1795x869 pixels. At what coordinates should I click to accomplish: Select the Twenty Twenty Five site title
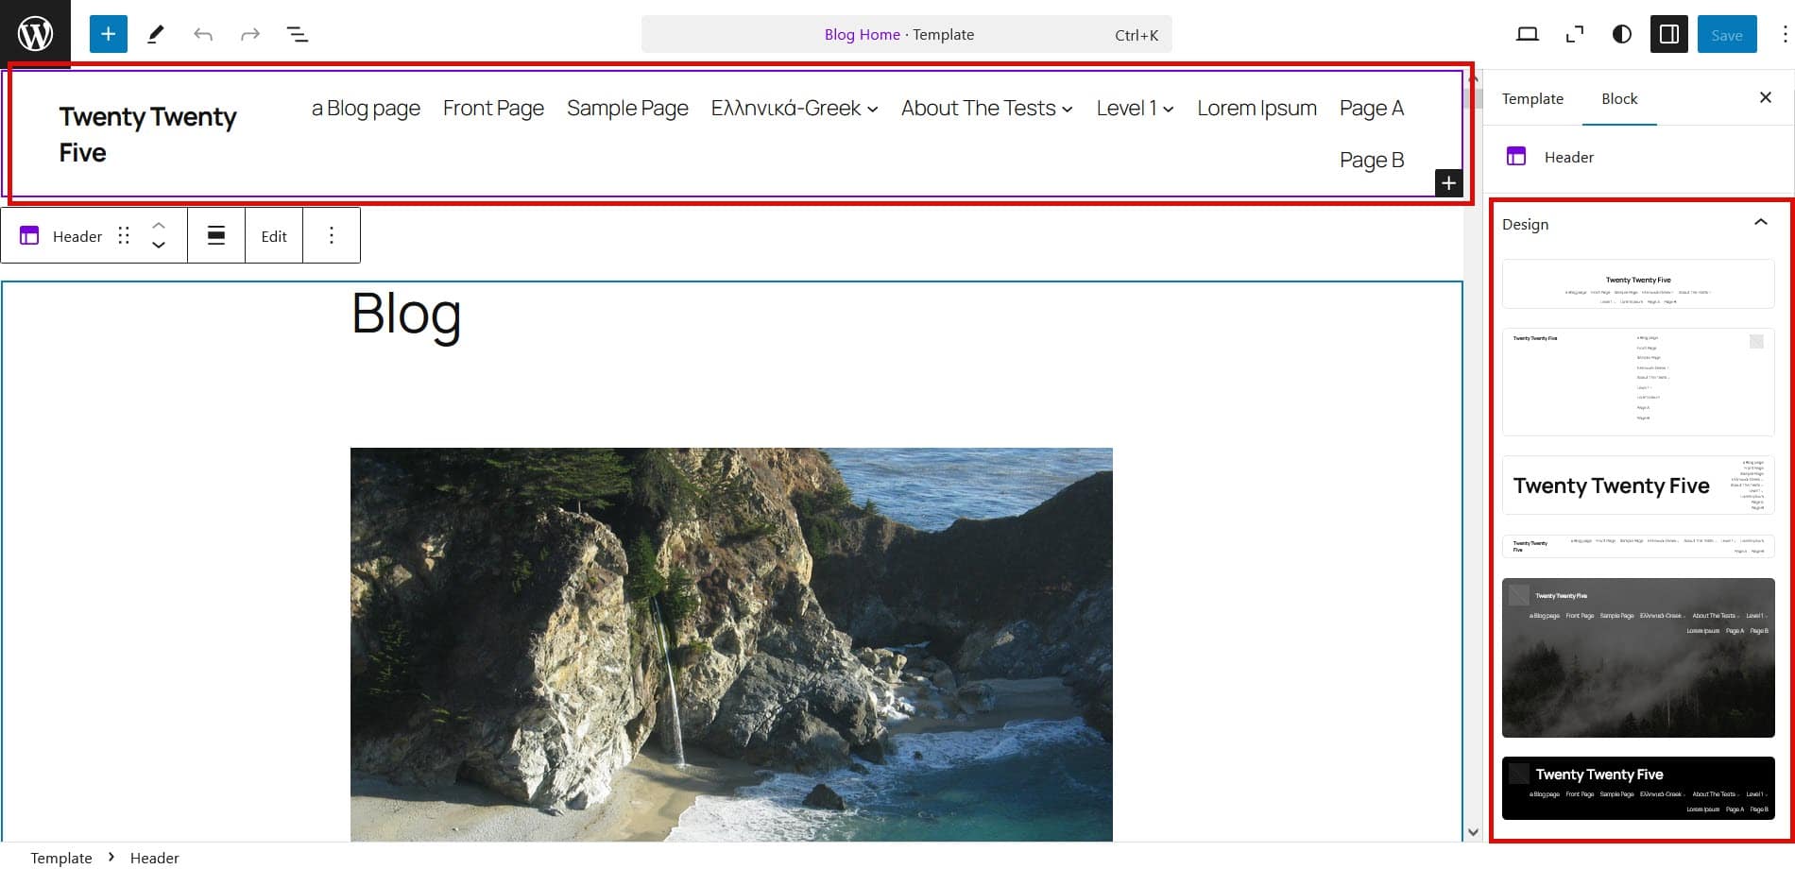(148, 134)
